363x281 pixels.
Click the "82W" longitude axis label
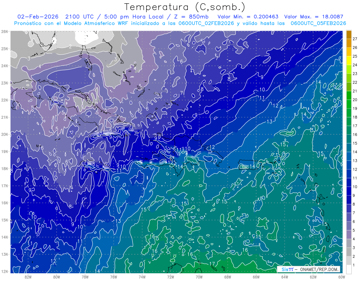[28, 277]
